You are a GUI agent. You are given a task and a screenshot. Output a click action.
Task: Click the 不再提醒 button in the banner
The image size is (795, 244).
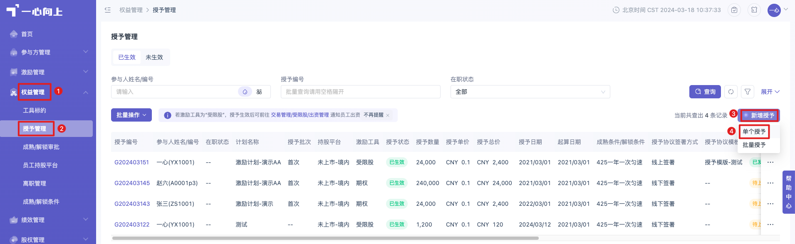[x=374, y=115]
